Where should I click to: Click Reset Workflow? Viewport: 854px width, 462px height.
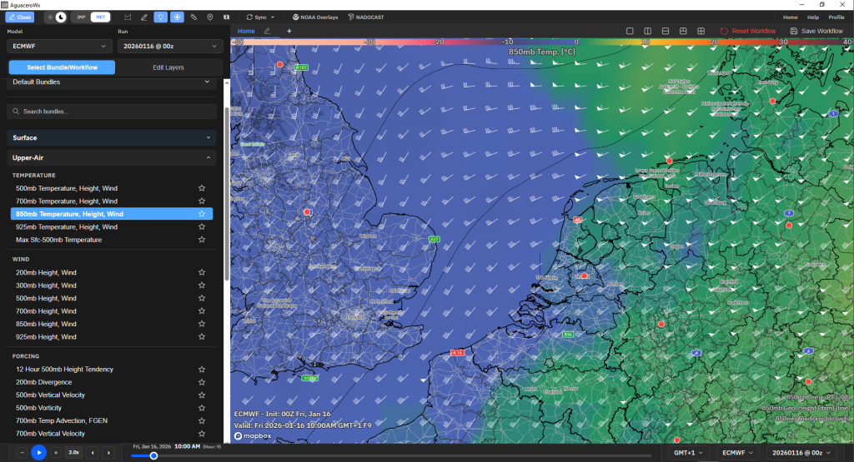click(x=748, y=31)
